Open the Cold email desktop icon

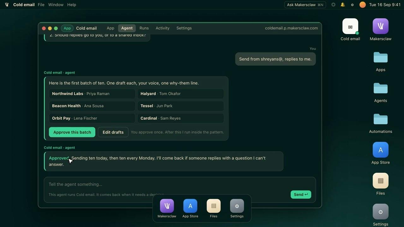coord(350,30)
